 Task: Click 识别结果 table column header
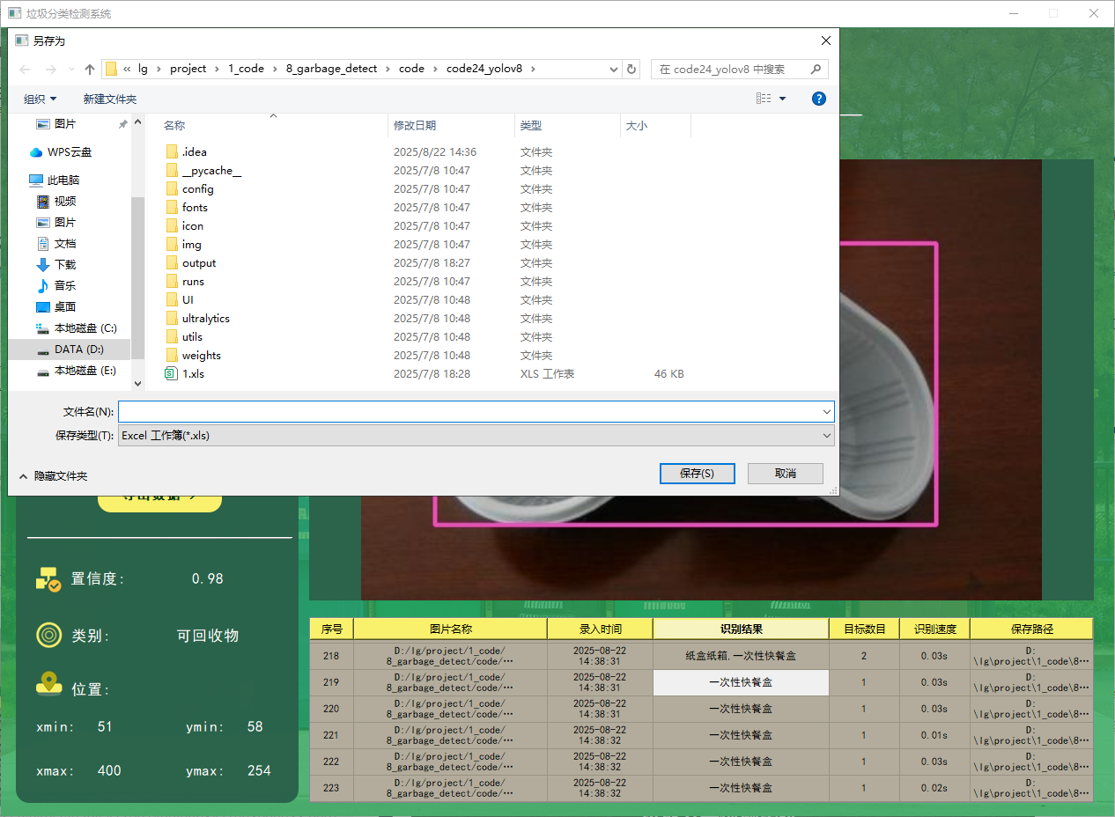tap(741, 629)
